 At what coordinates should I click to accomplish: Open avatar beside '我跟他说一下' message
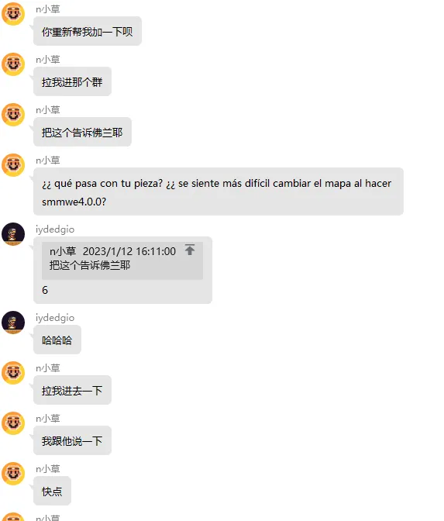(x=13, y=423)
